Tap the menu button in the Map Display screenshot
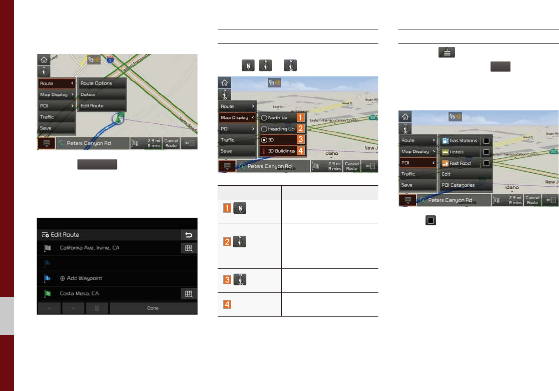 (227, 166)
